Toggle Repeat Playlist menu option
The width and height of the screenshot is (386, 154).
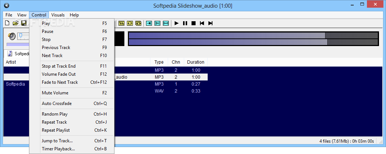click(72, 130)
